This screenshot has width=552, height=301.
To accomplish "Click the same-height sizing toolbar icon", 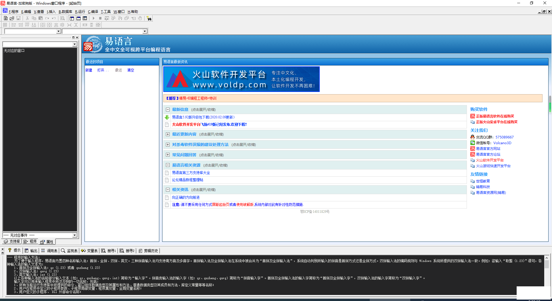I will pos(91,25).
